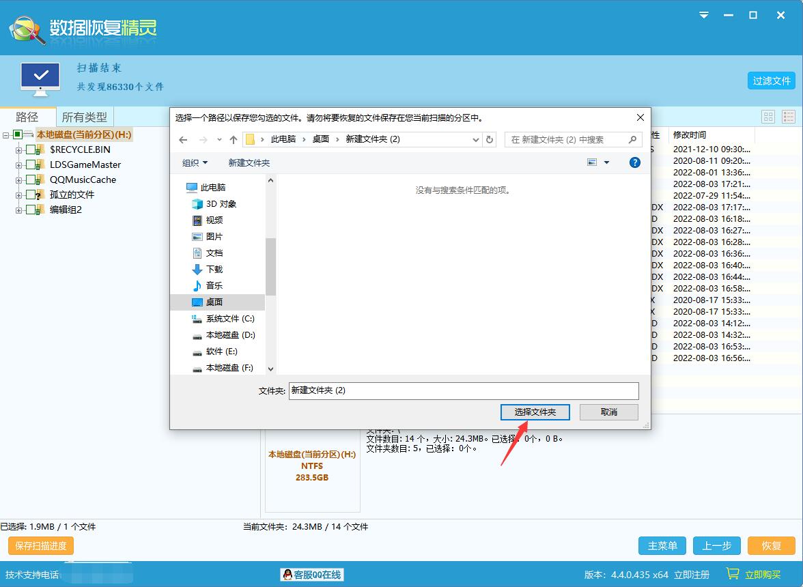
Task: Click the shopping cart purchase icon
Action: point(733,574)
